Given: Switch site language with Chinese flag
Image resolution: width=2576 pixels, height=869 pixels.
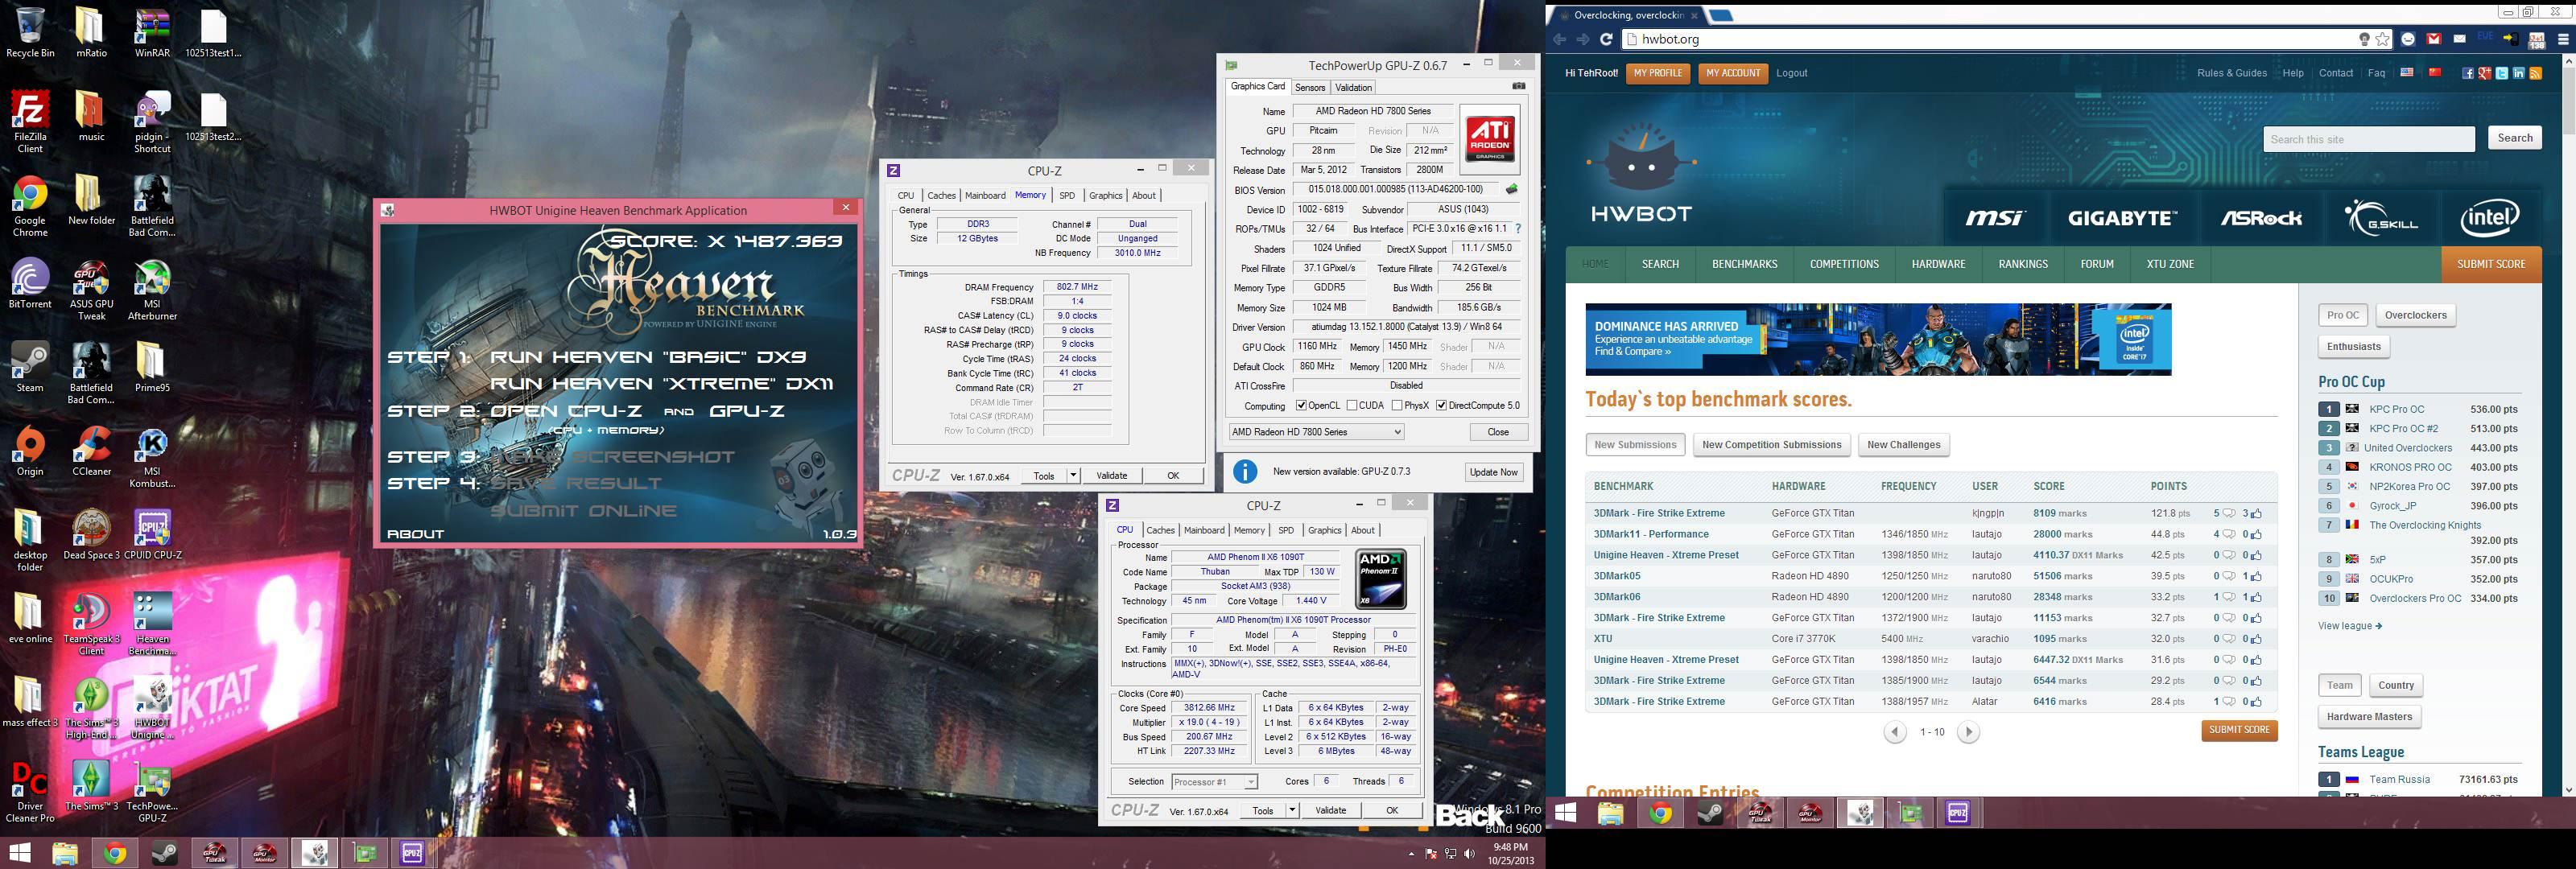Looking at the screenshot, I should (2435, 72).
